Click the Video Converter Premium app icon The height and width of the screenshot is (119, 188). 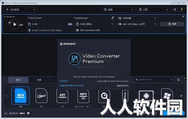pos(75,59)
